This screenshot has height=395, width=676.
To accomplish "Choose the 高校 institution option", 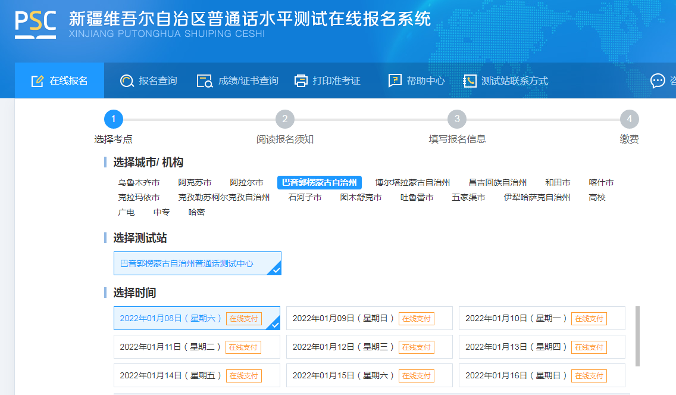I will [597, 197].
